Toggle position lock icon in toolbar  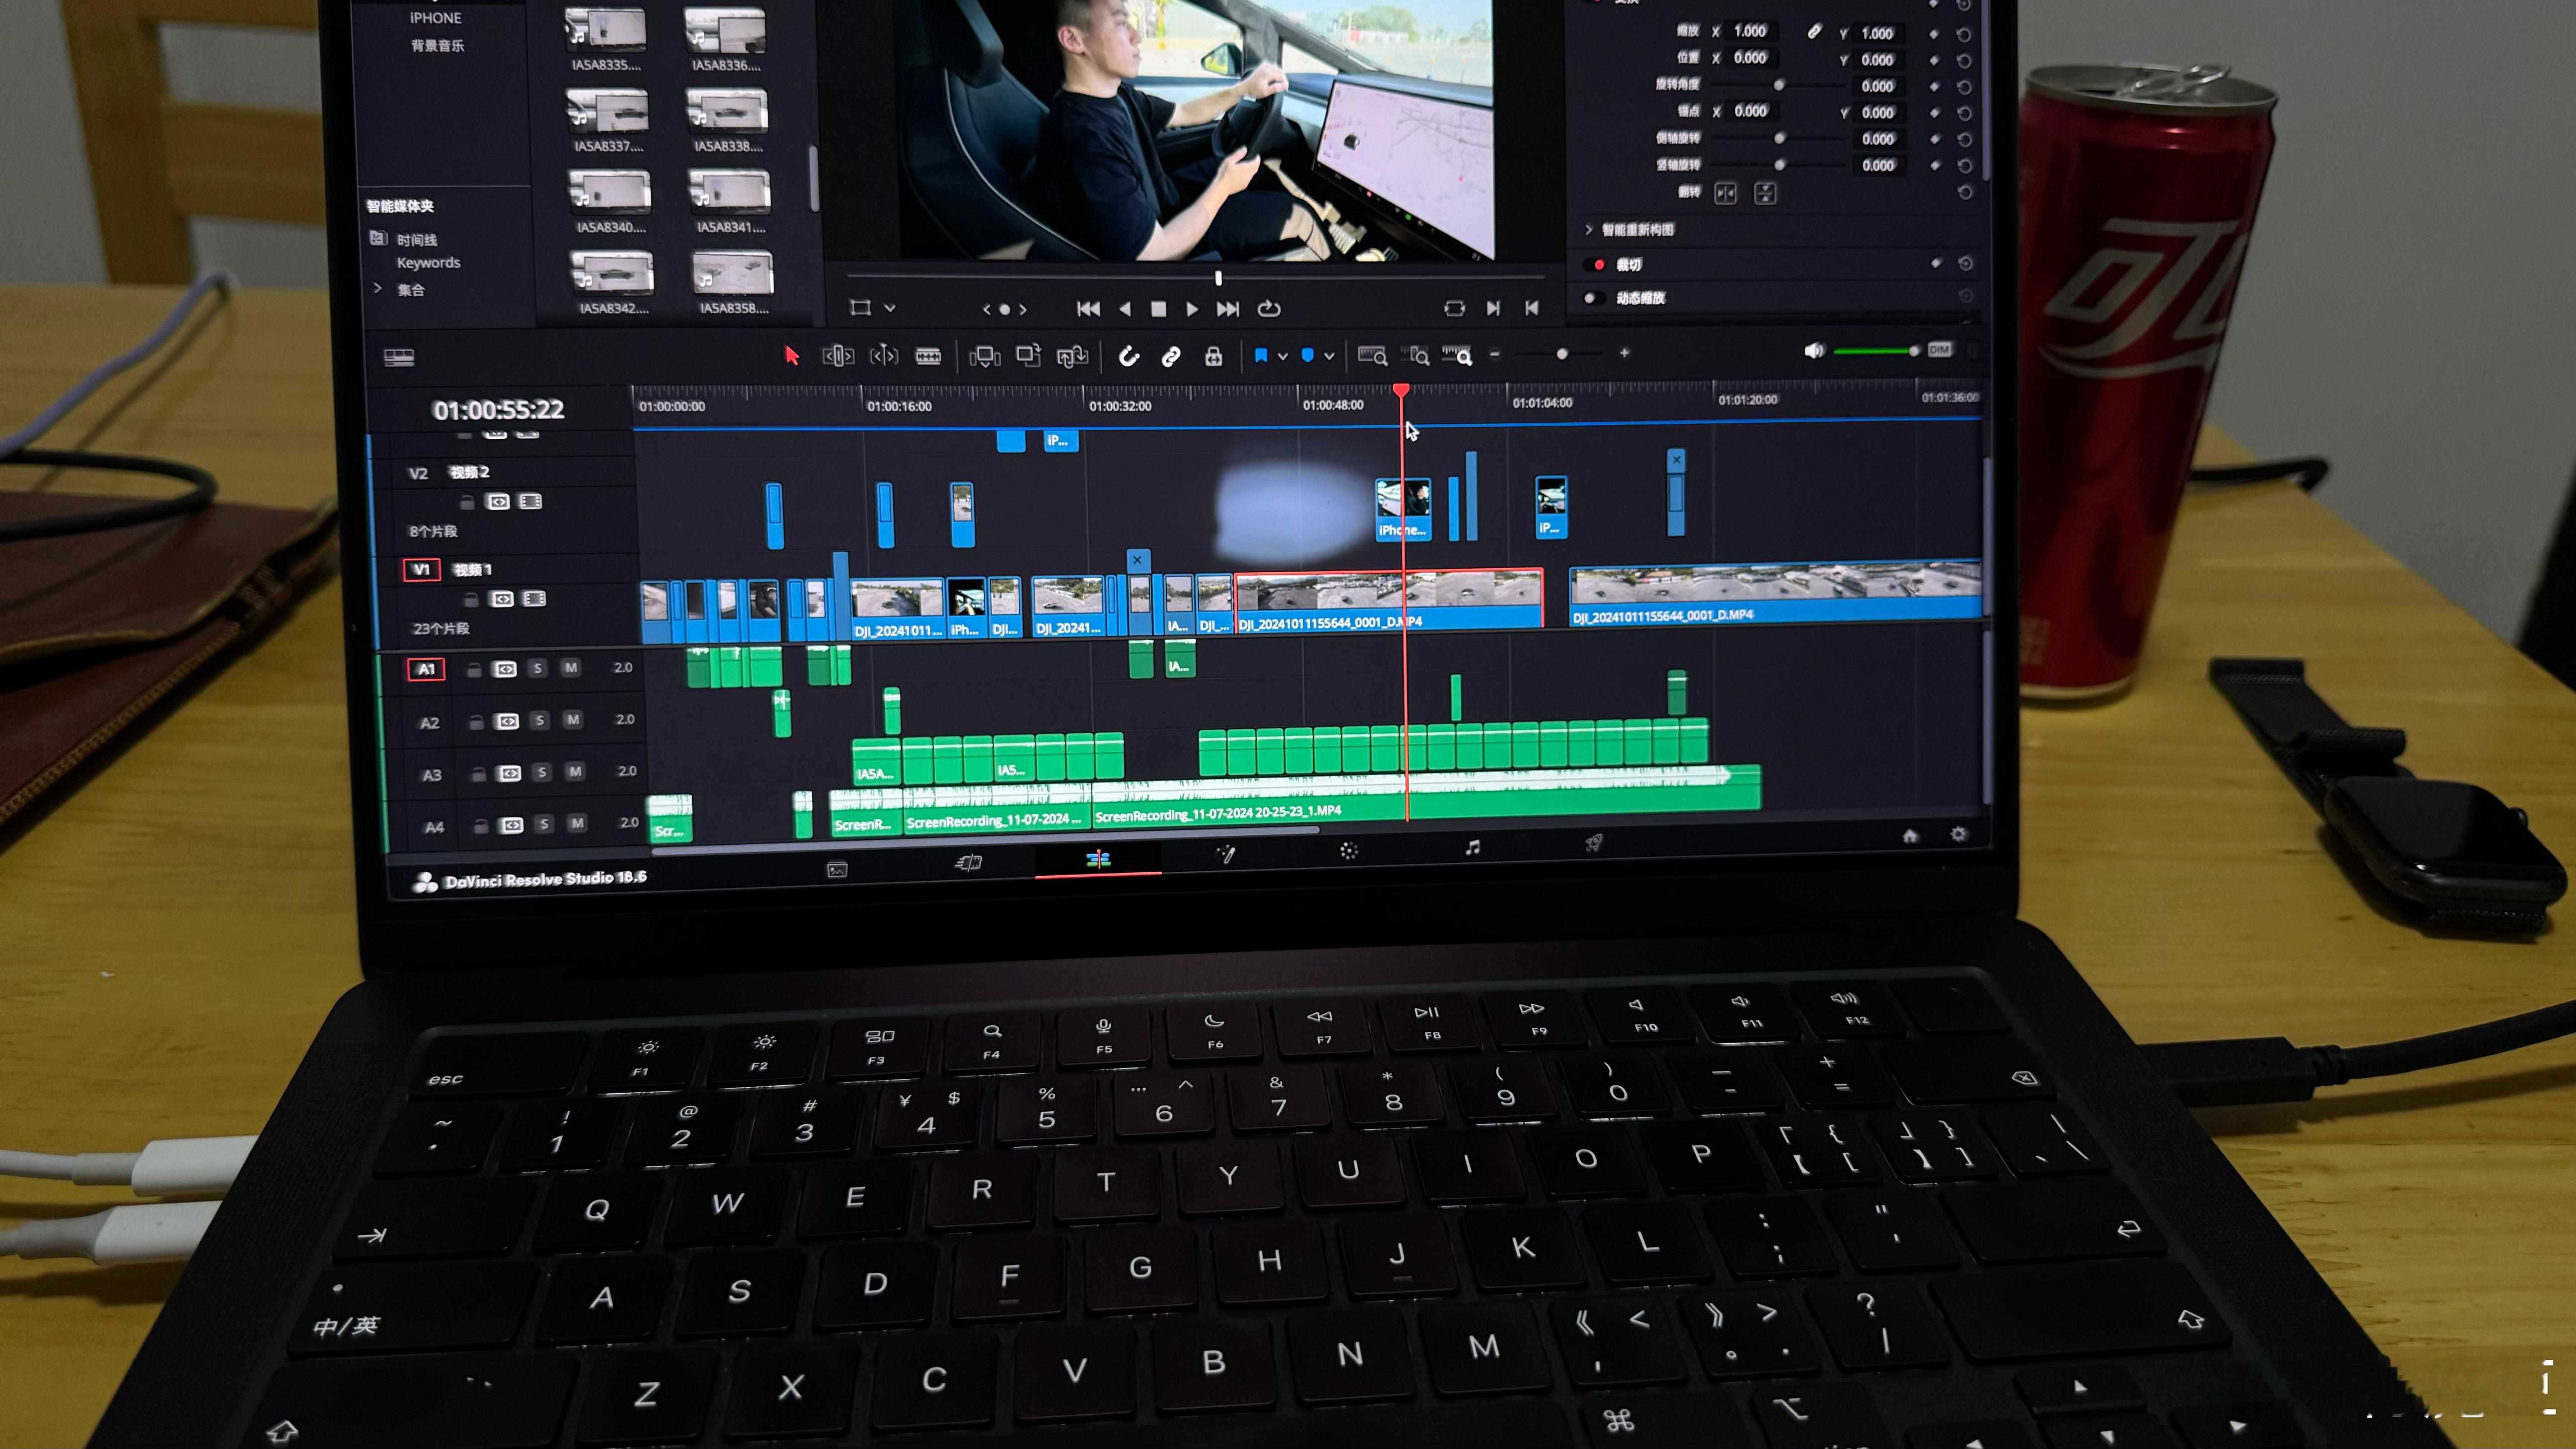coord(1213,356)
